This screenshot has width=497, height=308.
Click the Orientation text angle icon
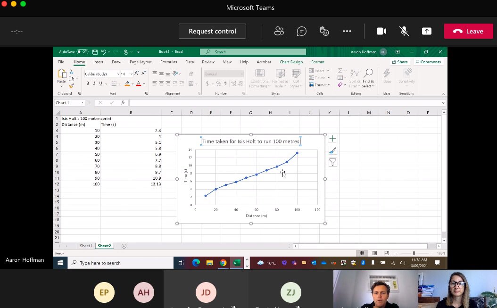pyautogui.click(x=175, y=74)
